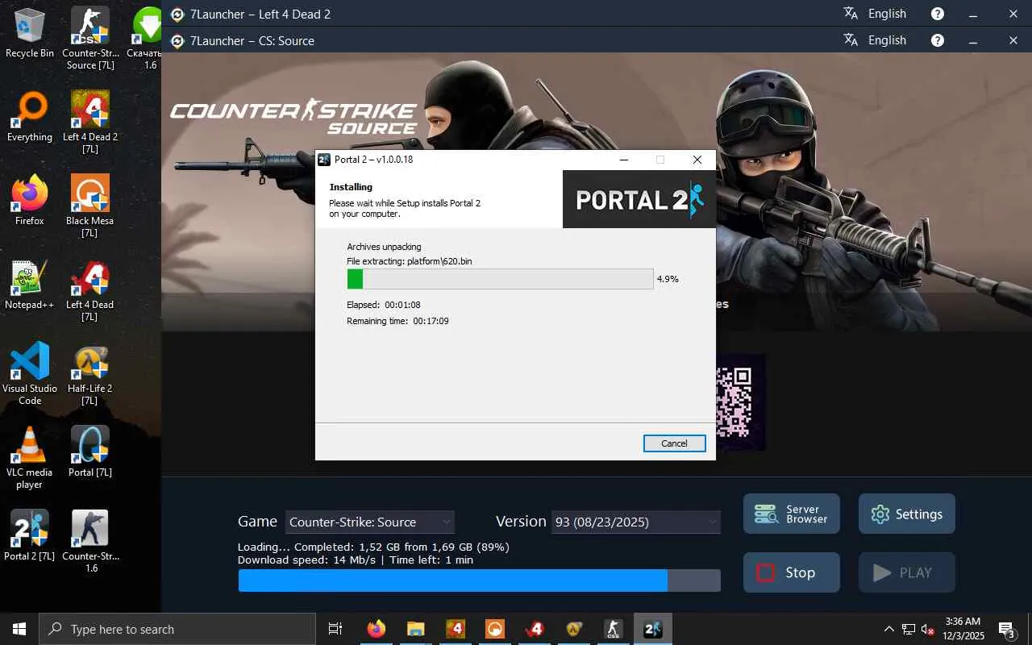Viewport: 1032px width, 645px height.
Task: Open the Server Browser in the launcher
Action: tap(792, 514)
